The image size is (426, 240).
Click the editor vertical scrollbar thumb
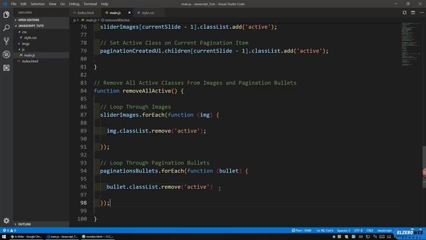coord(424,167)
